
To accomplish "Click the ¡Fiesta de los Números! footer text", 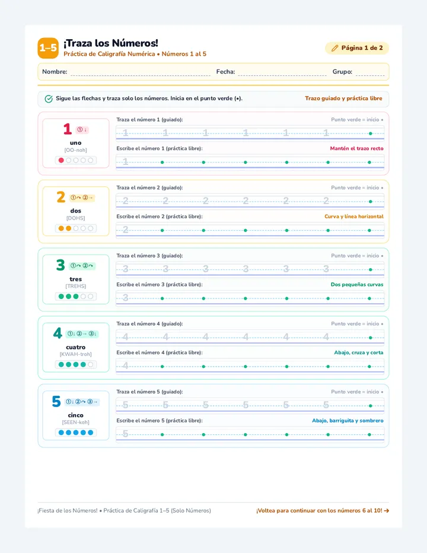I will (124, 511).
